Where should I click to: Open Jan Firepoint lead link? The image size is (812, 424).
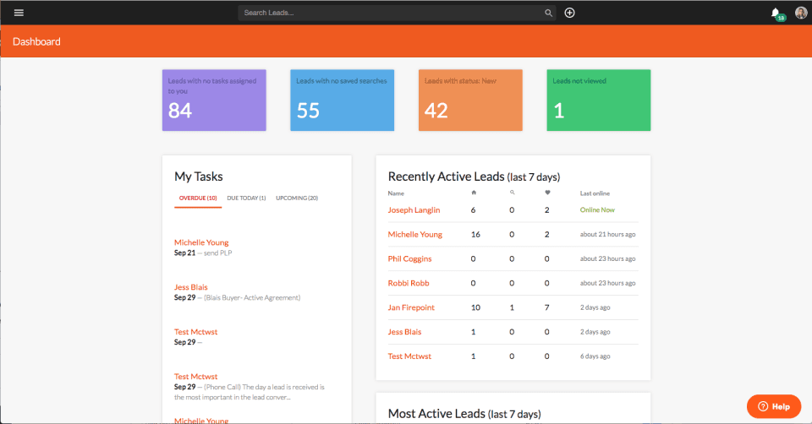tap(411, 307)
